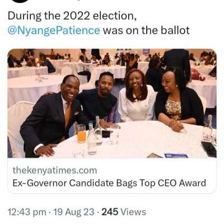Open the Ex-Governor Candidate Bags Top CEO Award headline
The image size is (224, 224).
coord(109,183)
